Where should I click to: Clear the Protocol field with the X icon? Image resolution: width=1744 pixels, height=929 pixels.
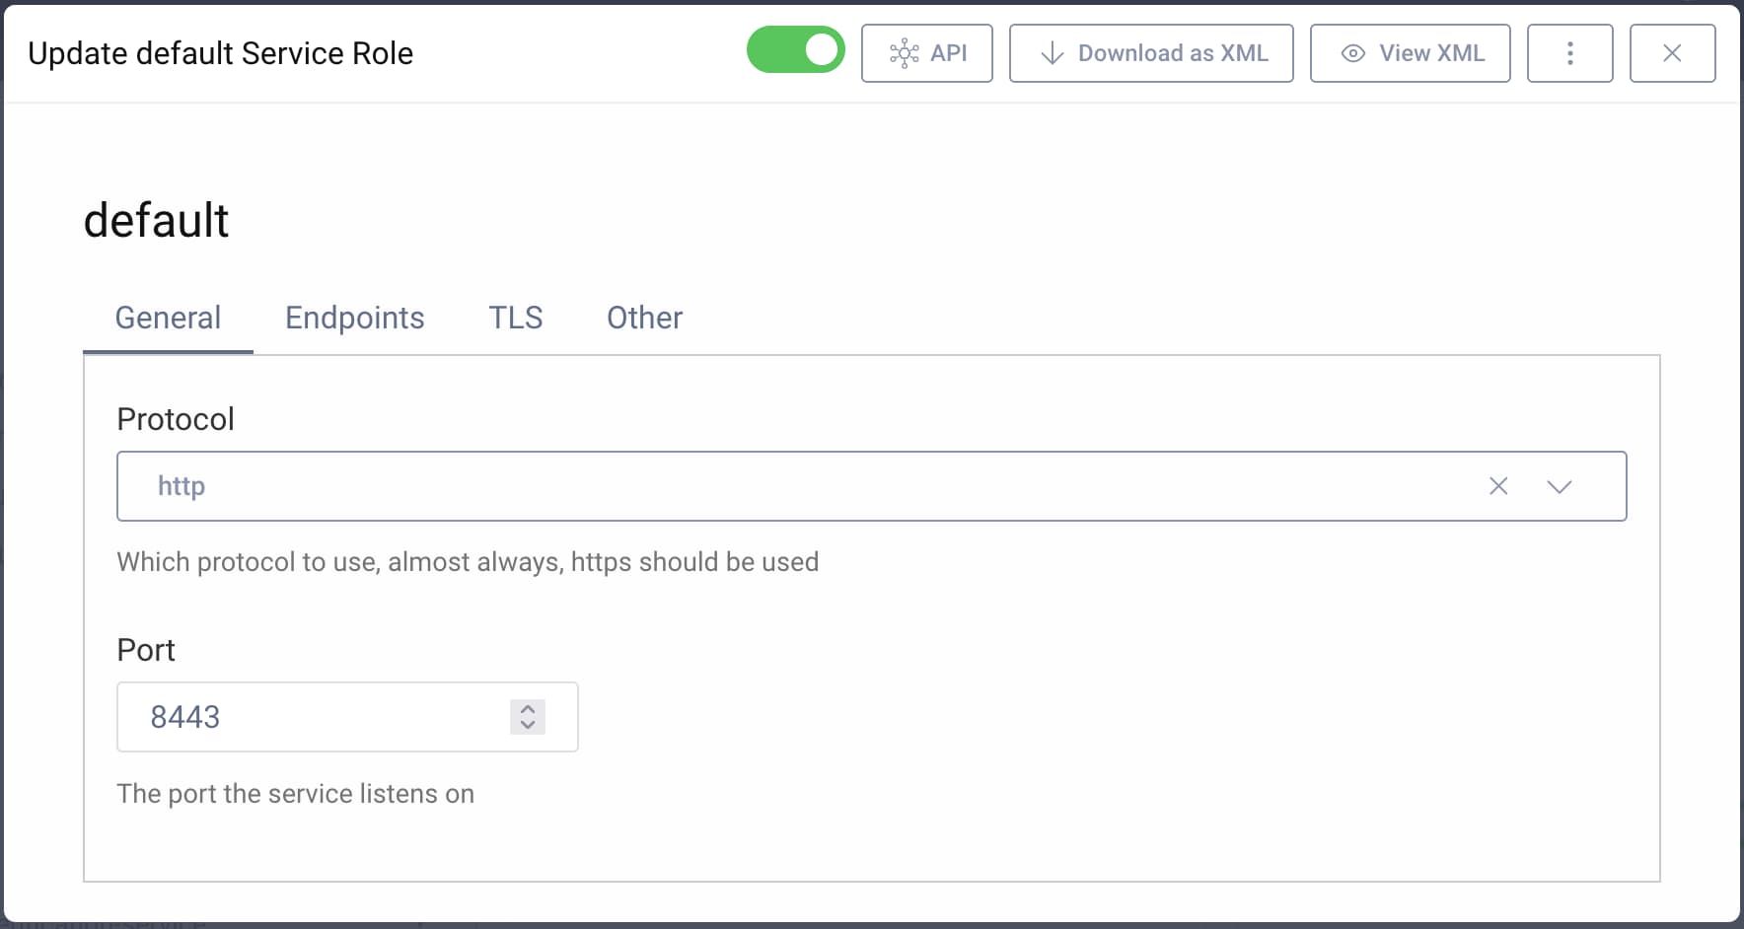pyautogui.click(x=1498, y=485)
